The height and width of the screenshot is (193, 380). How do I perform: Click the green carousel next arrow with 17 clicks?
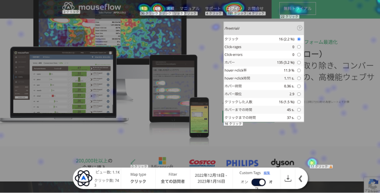tap(312, 162)
